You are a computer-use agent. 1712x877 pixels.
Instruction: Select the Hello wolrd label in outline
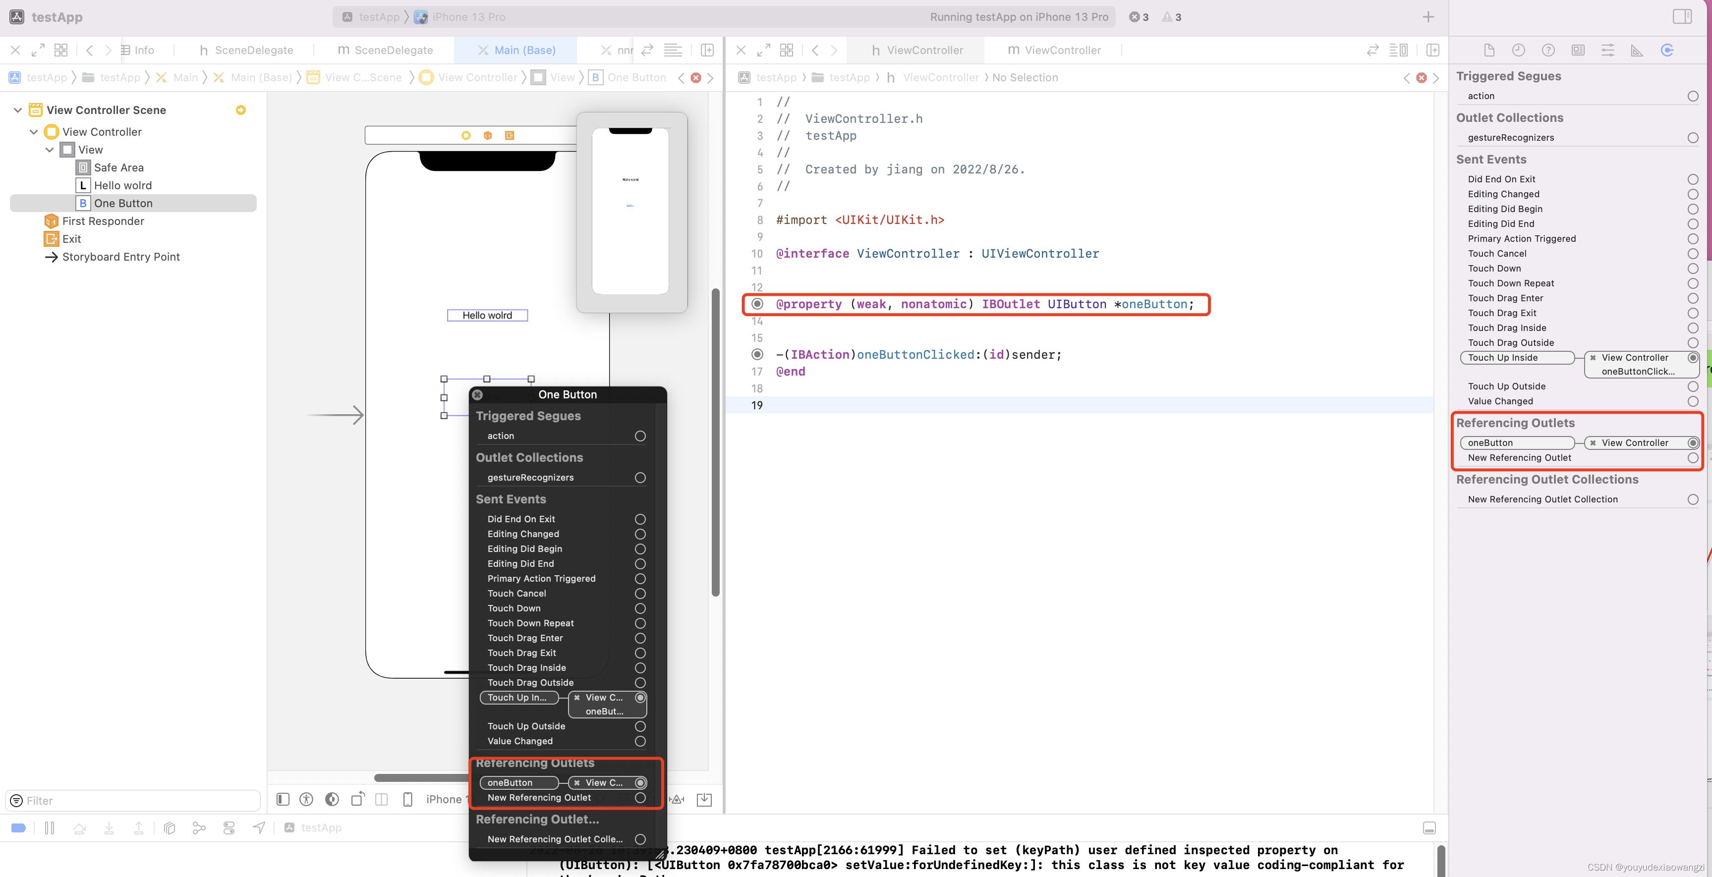[122, 185]
